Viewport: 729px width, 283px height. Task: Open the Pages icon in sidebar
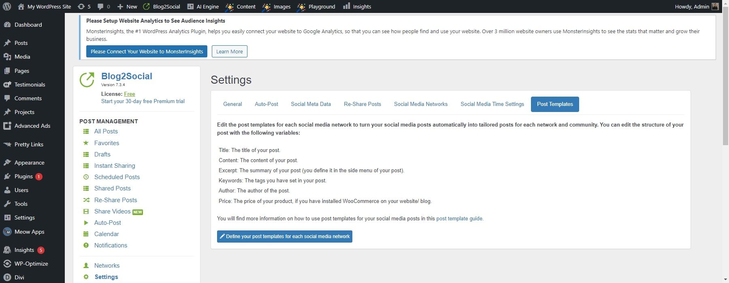tap(7, 71)
